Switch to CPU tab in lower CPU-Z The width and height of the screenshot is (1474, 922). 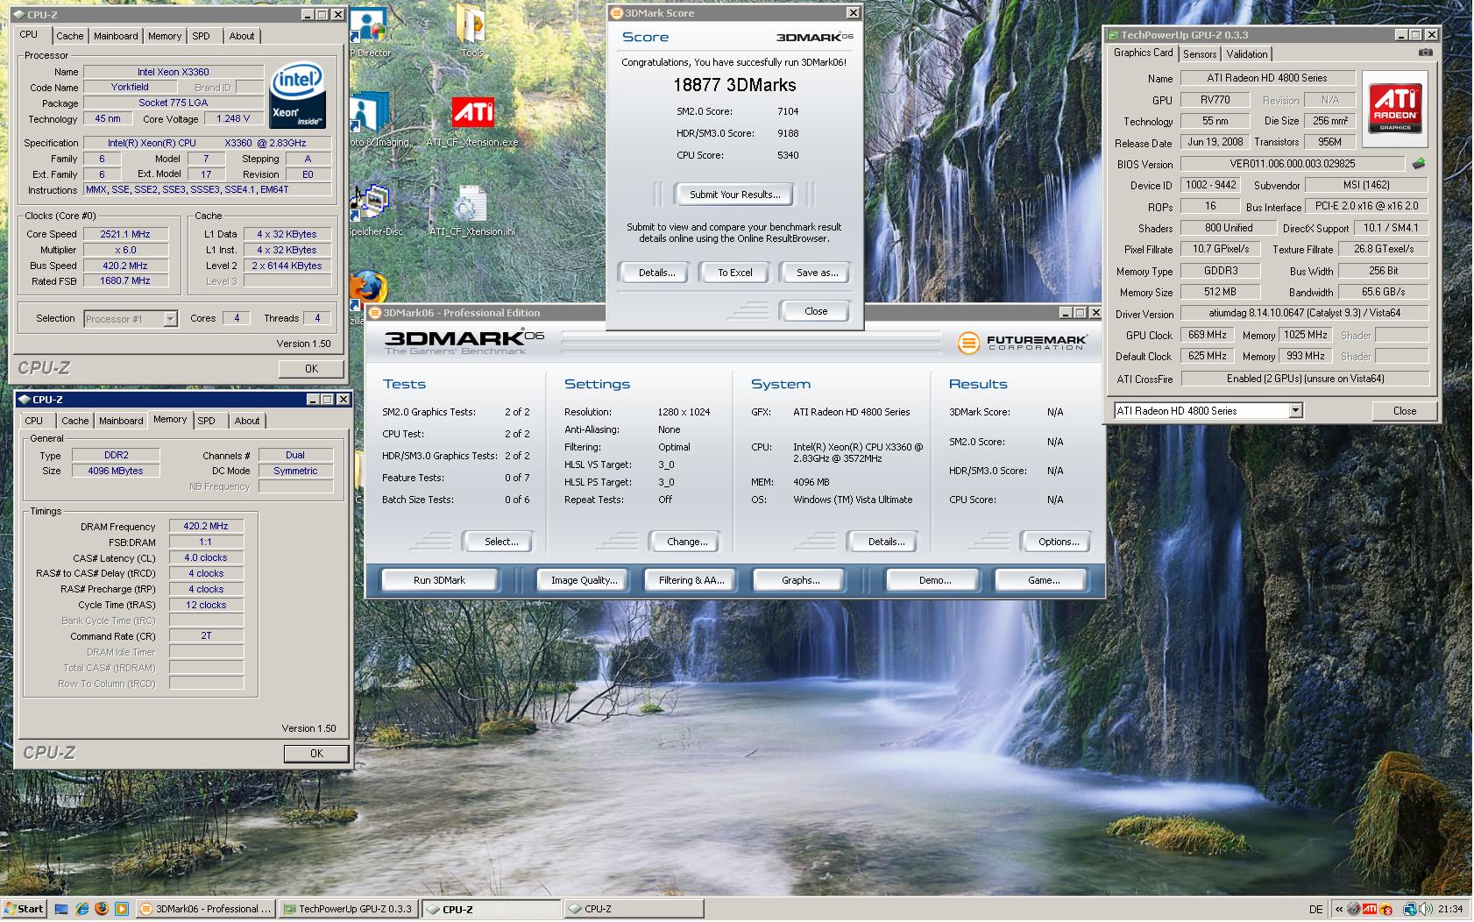click(x=33, y=421)
